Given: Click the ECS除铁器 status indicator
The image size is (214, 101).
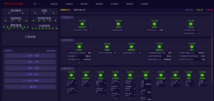Looking at the screenshot, I should tap(161, 75).
